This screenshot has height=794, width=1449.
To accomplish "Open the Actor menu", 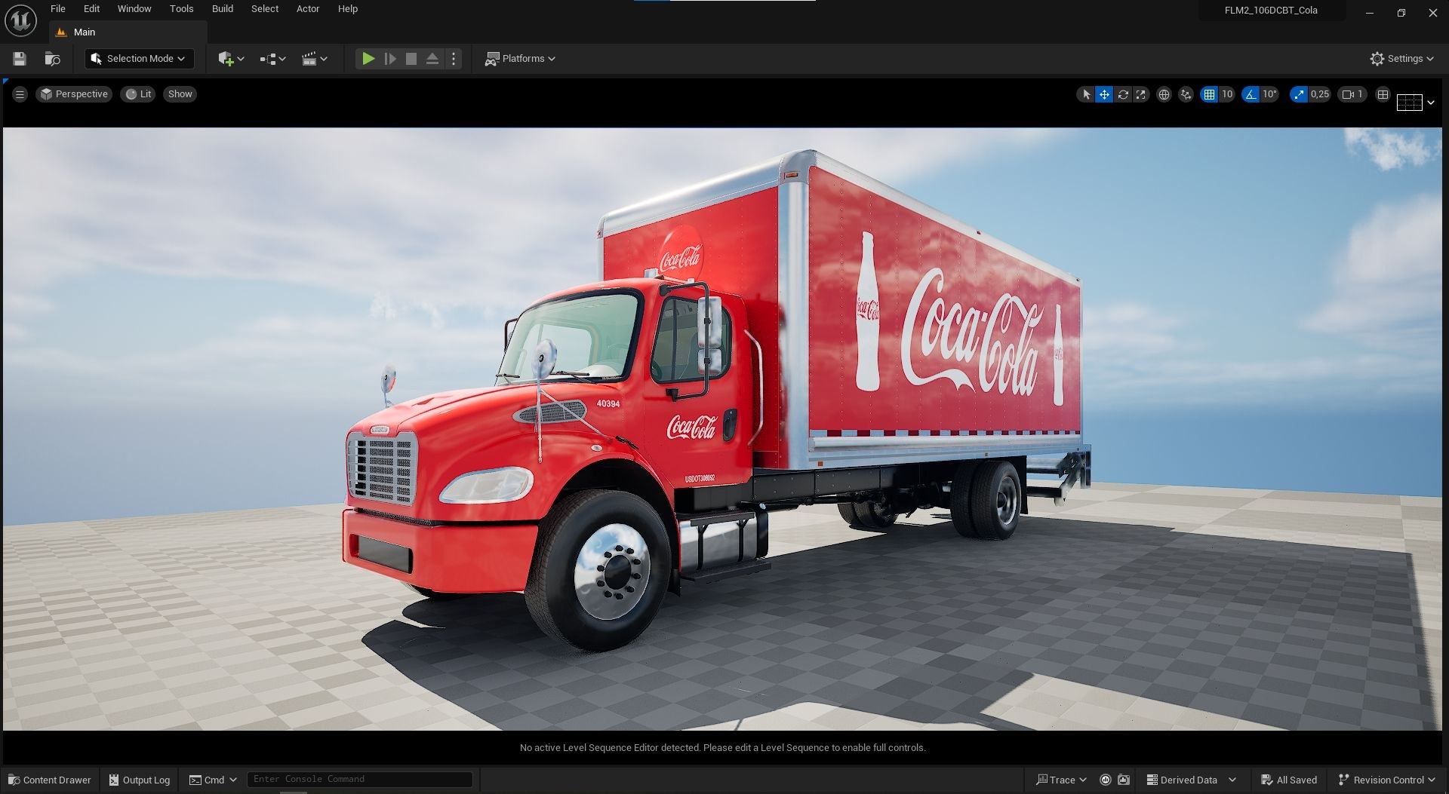I will tap(308, 9).
